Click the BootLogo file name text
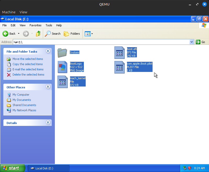Image resolution: width=209 pixels, height=172 pixels. point(76,64)
